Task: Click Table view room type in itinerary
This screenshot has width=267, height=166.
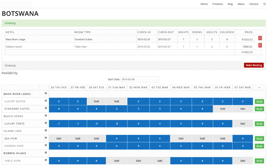Action: click(81, 47)
